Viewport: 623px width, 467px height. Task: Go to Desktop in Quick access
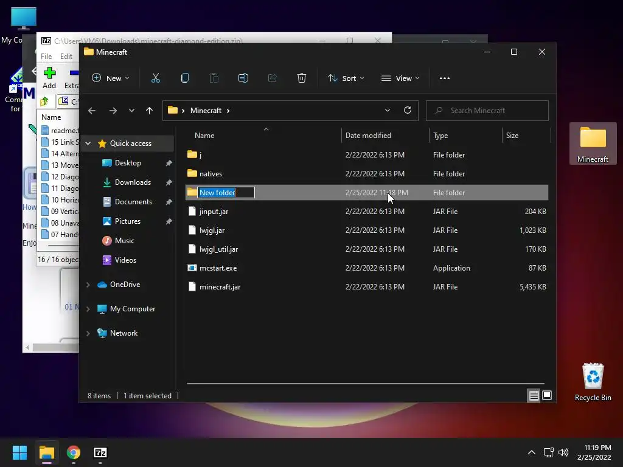128,163
